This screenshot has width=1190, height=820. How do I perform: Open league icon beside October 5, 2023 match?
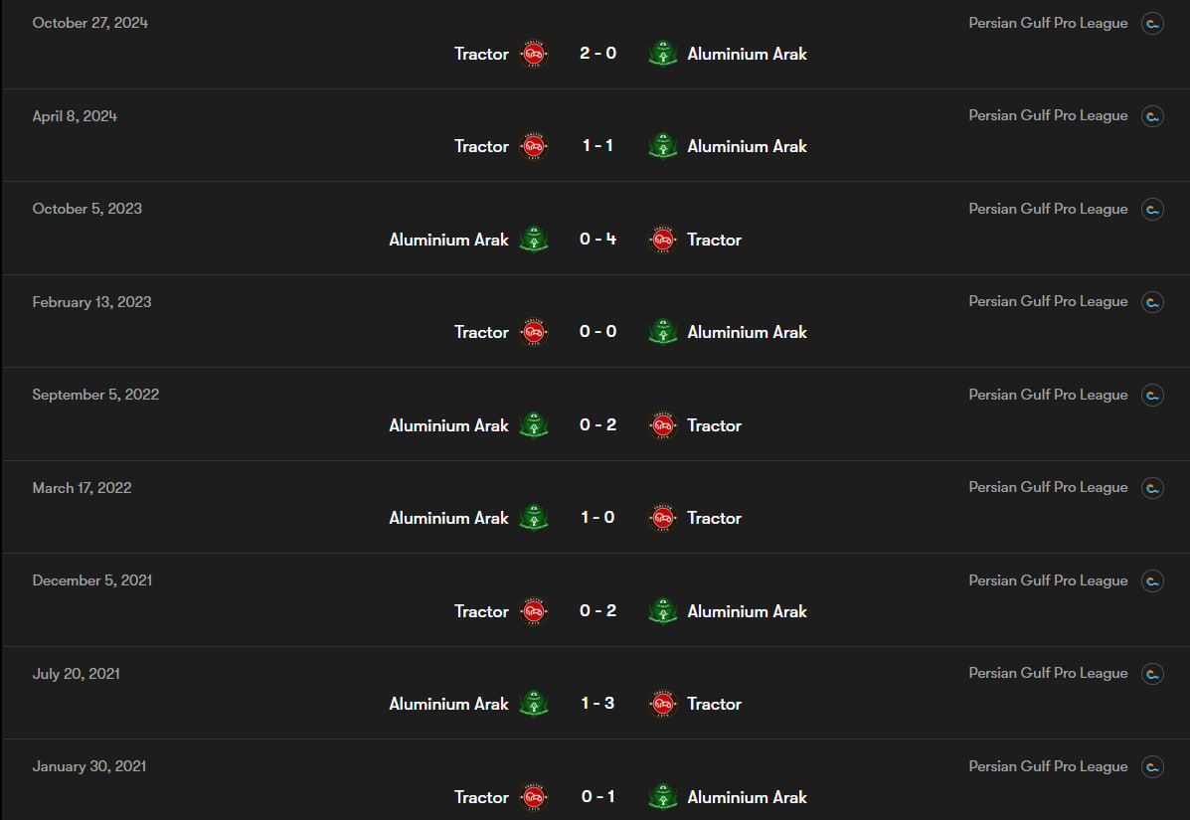[1152, 210]
